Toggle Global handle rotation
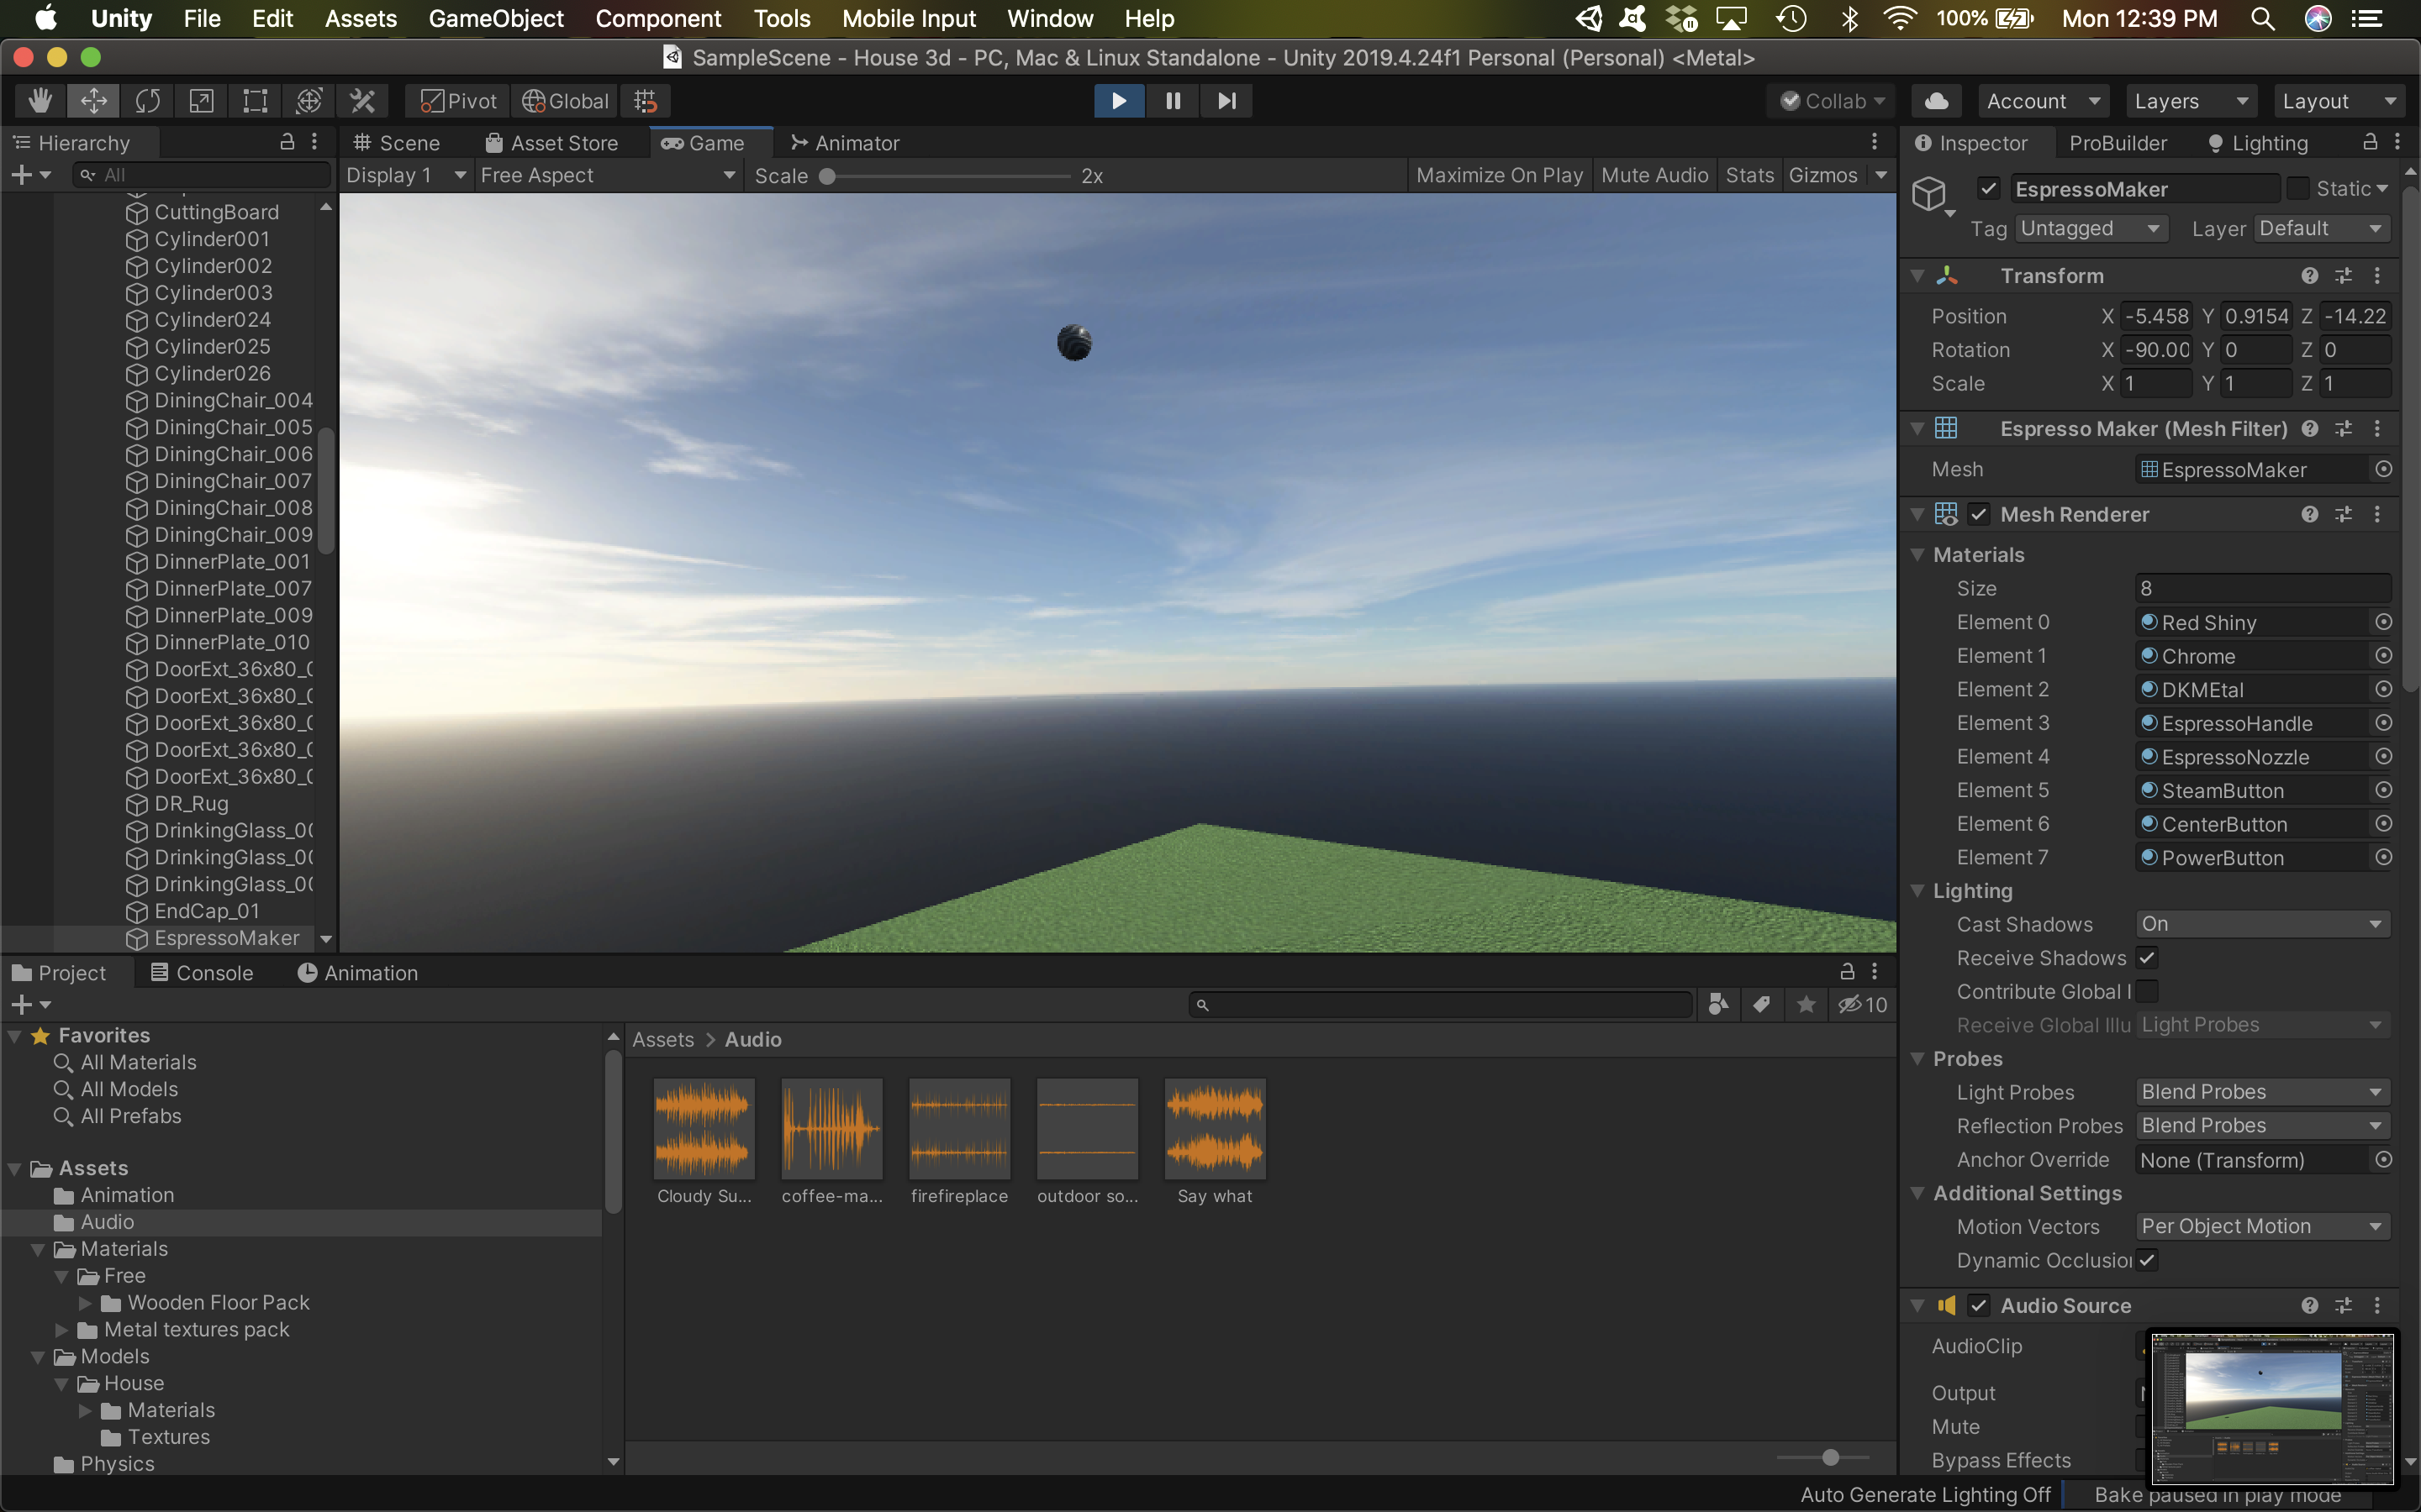 (x=565, y=101)
